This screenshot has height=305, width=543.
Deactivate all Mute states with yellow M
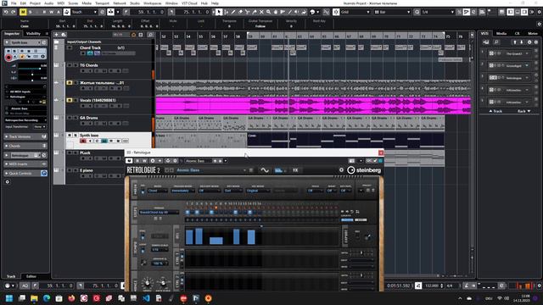click(x=23, y=12)
